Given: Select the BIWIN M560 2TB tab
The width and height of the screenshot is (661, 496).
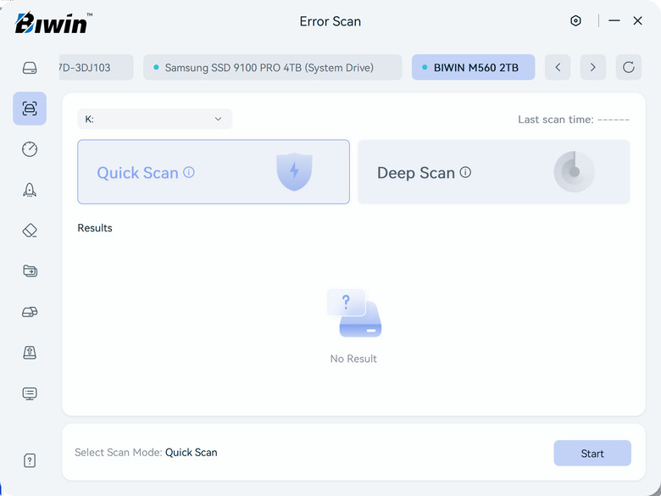Looking at the screenshot, I should point(474,67).
